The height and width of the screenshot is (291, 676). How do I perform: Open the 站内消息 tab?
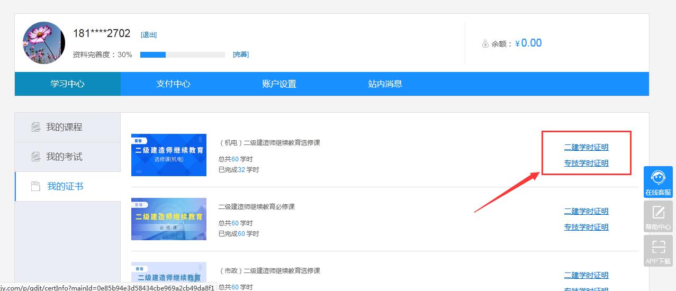(385, 84)
